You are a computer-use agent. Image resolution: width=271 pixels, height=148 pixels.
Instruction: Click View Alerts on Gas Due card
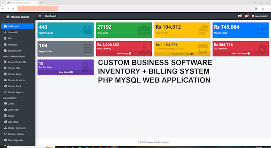(x=65, y=72)
